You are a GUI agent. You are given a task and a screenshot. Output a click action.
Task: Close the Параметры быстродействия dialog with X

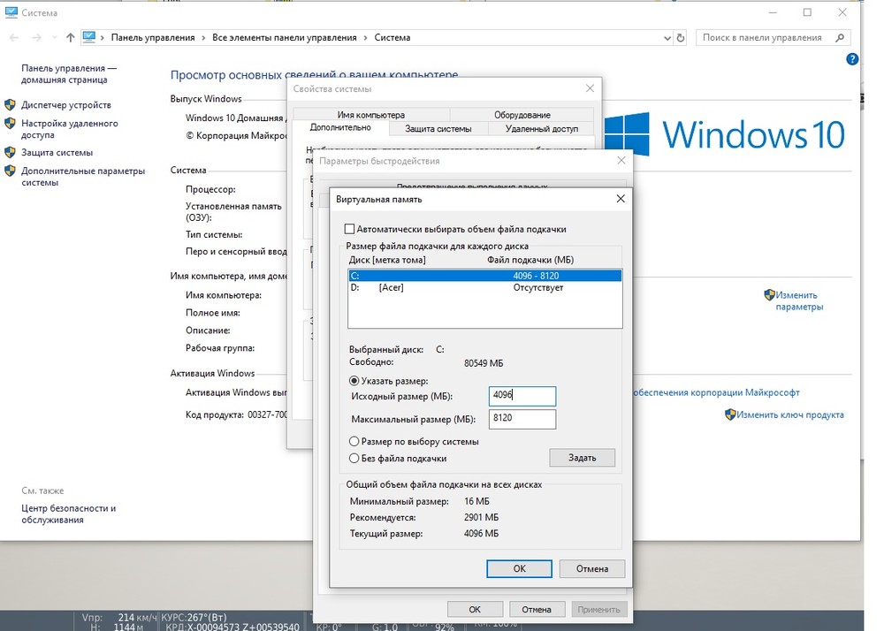[x=621, y=161]
